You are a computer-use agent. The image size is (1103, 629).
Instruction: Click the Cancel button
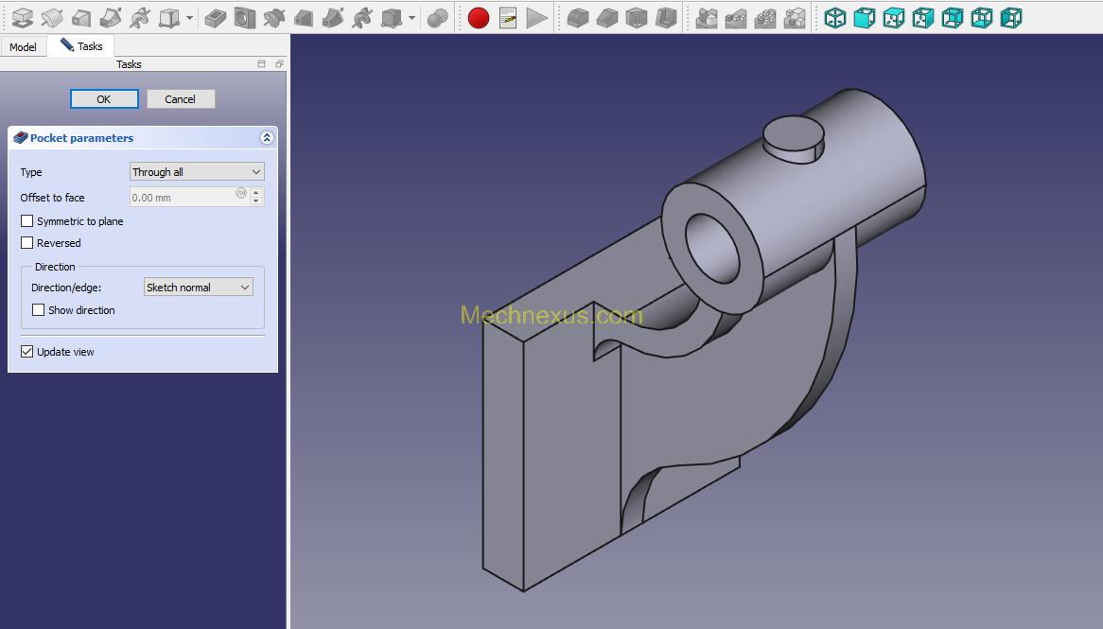click(x=181, y=99)
